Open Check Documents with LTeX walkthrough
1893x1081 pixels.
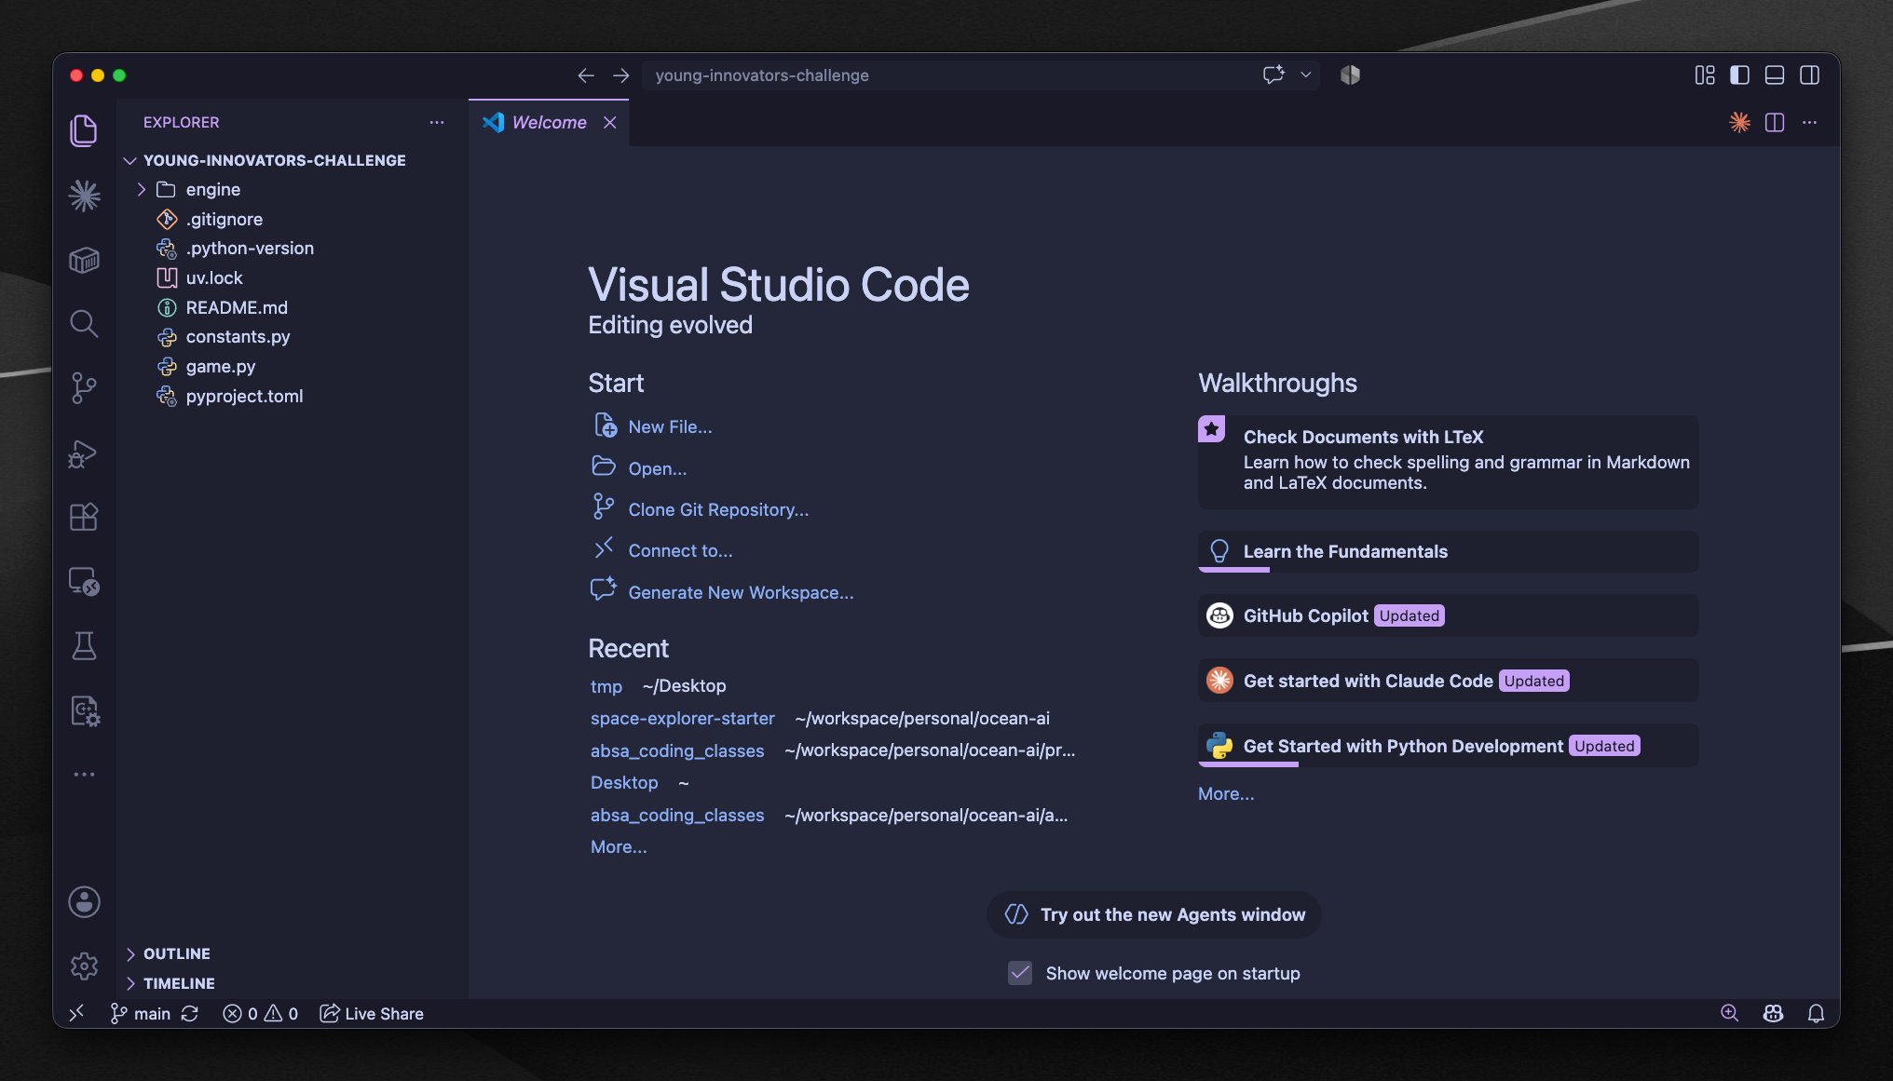[1448, 461]
